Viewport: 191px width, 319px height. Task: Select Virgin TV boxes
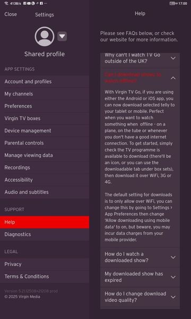[45, 119]
